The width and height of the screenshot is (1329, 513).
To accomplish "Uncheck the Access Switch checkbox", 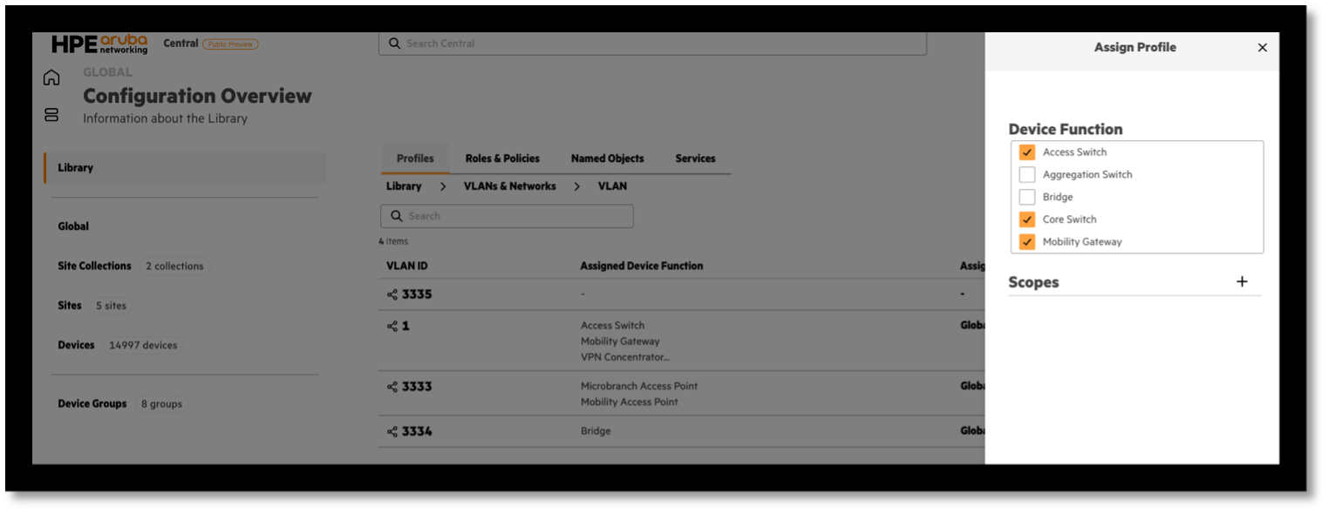I will pyautogui.click(x=1027, y=152).
